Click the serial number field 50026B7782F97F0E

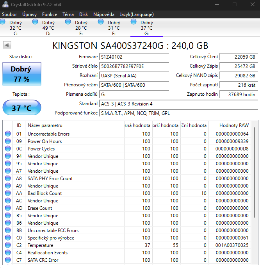click(134, 66)
